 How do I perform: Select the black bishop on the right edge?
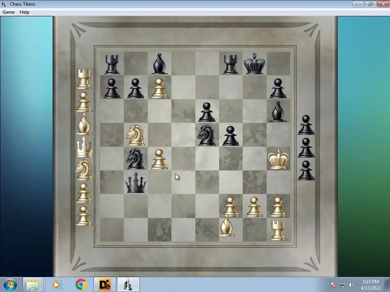pyautogui.click(x=278, y=111)
